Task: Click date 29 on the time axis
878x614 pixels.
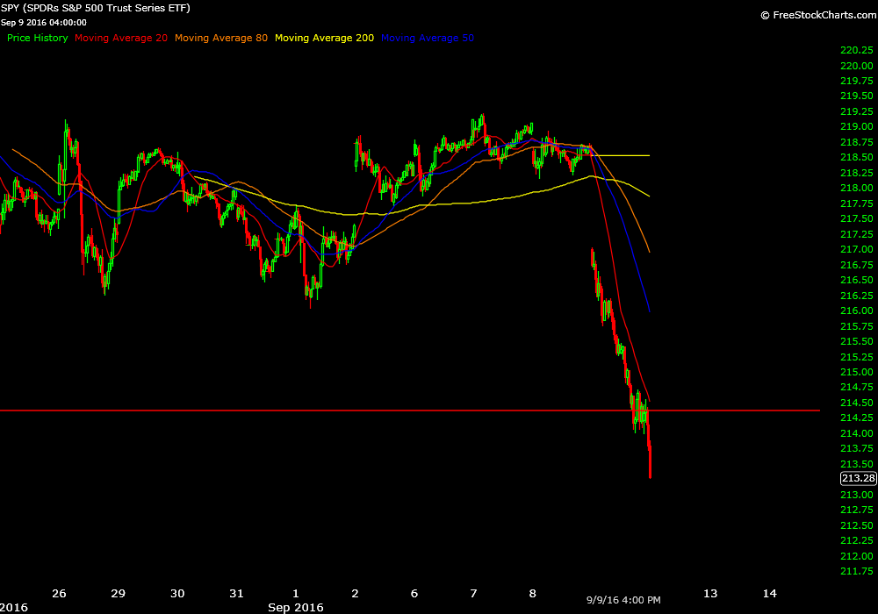Action: tap(117, 594)
